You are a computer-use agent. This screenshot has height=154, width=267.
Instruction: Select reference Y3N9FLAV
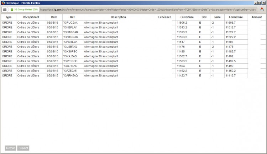click(70, 28)
